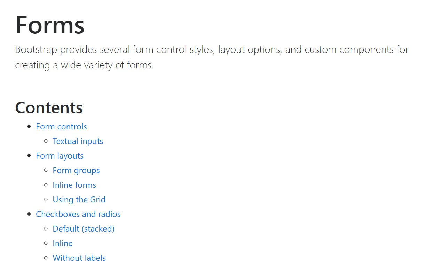Click the bullet beside Checkboxes and radios
Screen dimensions: 440x266
click(x=29, y=214)
